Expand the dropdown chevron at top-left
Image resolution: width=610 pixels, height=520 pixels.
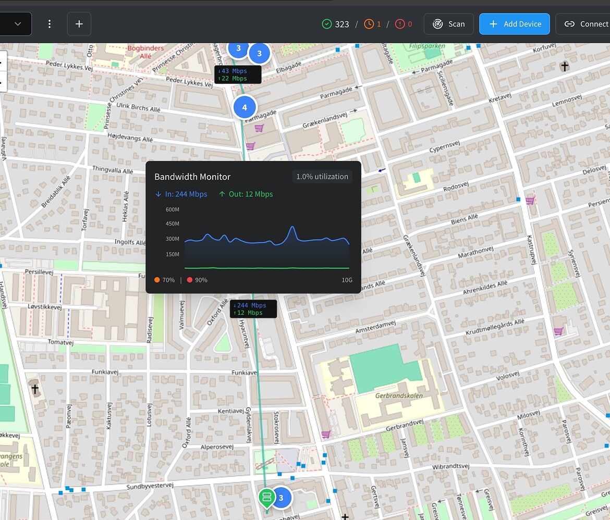coord(18,24)
